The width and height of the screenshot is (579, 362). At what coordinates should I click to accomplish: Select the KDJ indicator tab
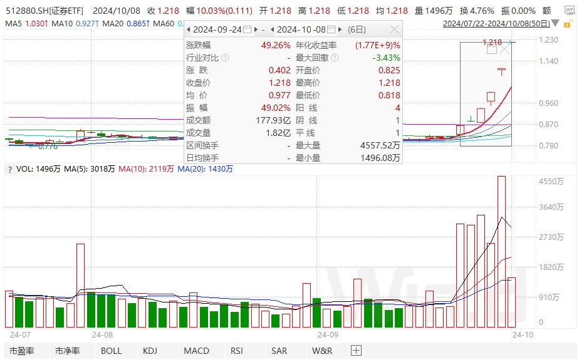pos(150,351)
